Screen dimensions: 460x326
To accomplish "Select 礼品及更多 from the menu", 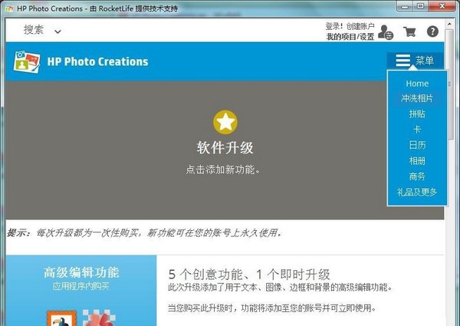I will point(417,193).
